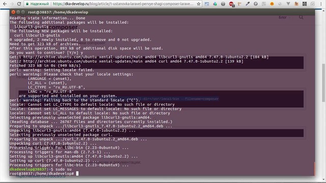326x183 pixels.
Task: Go back in the browser
Action: pyautogui.click(x=5, y=4)
